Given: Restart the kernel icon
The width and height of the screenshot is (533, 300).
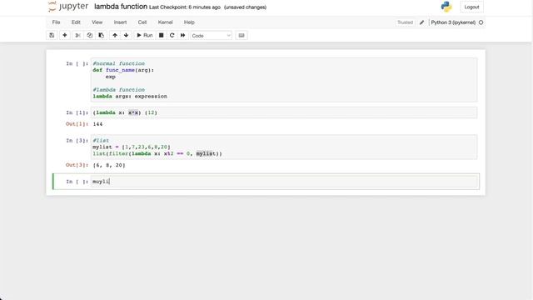Looking at the screenshot, I should 172,35.
